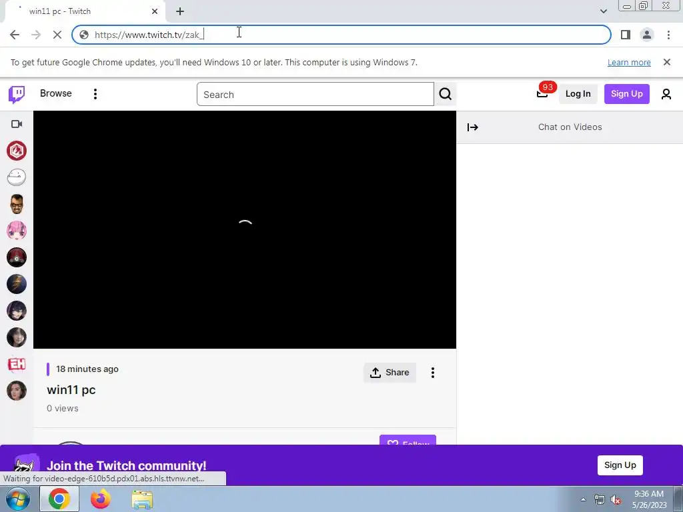Click the Sign Up button in purple banner
The width and height of the screenshot is (683, 512).
[620, 465]
